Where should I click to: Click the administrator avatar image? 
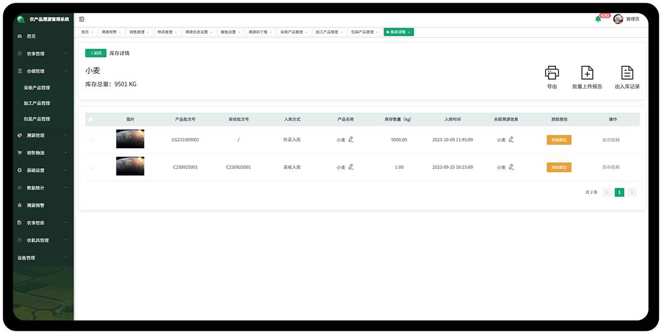[x=618, y=19]
